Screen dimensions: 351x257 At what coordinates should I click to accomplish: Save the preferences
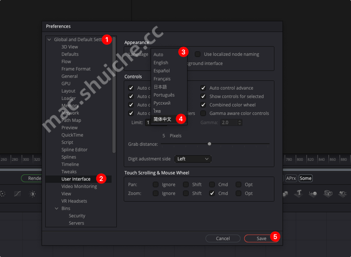point(262,238)
